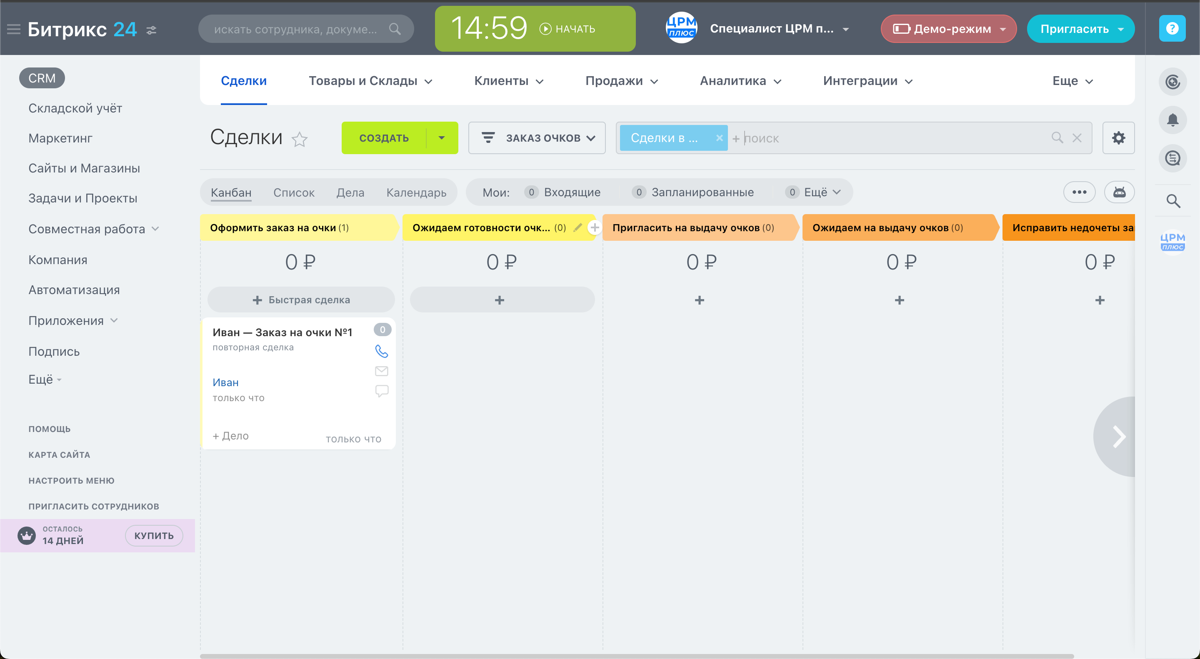1200x659 pixels.
Task: Click the Быстрая сделка button
Action: tap(301, 300)
